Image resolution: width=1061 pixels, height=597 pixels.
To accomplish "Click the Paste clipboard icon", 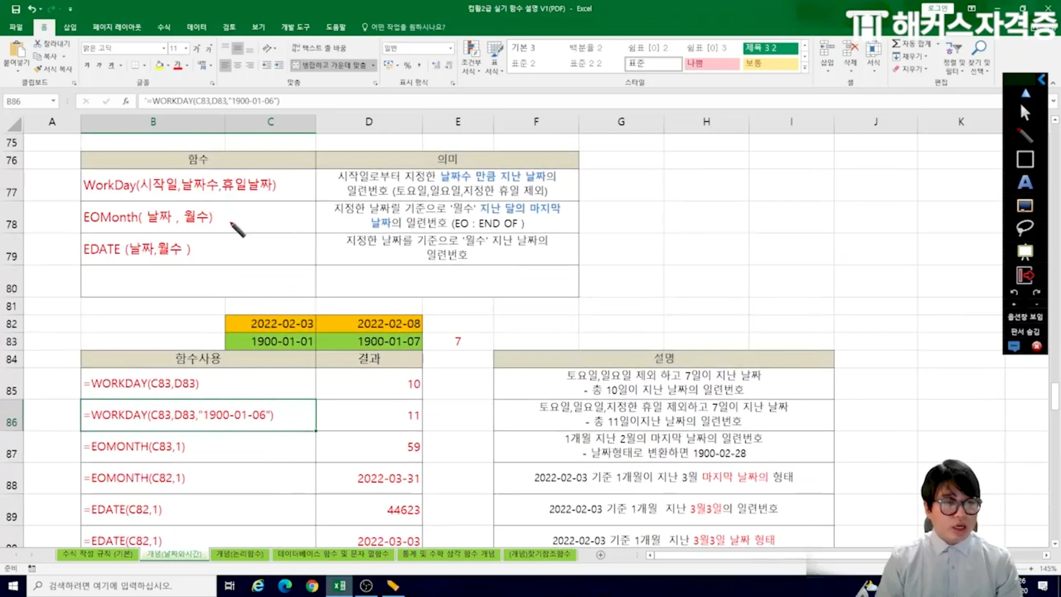I will [x=17, y=50].
